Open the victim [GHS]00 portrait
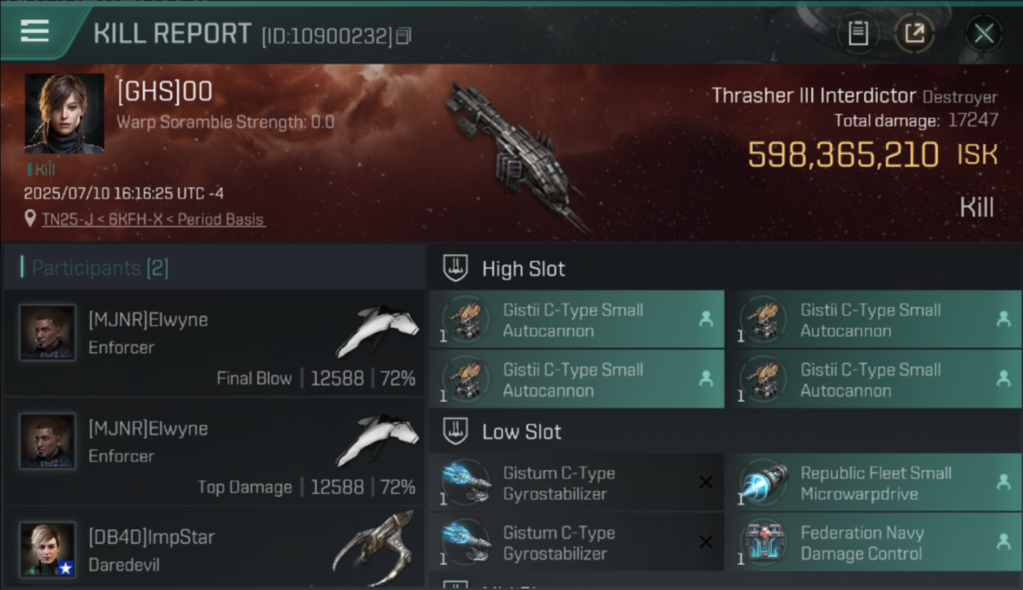This screenshot has width=1023, height=590. point(65,113)
